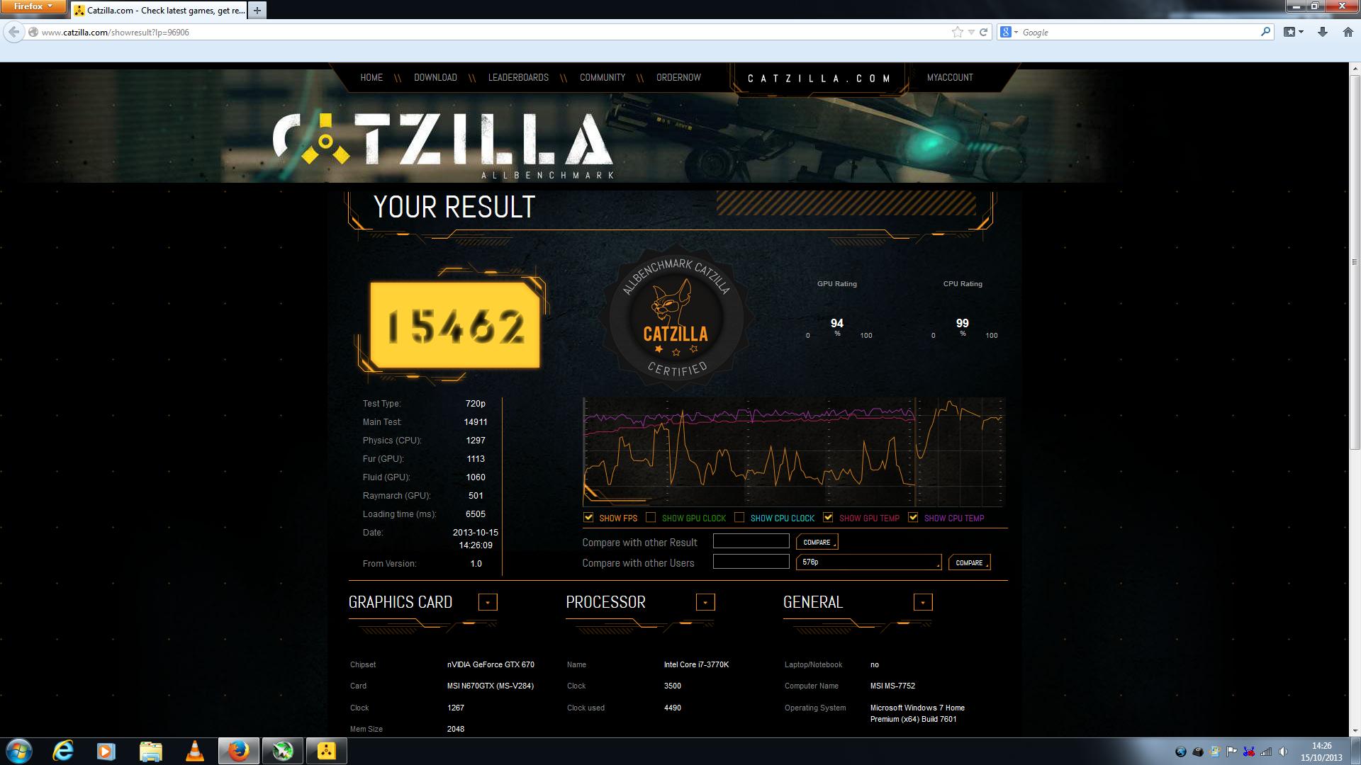The width and height of the screenshot is (1361, 765).
Task: Reload the page with the refresh icon
Action: pos(983,32)
